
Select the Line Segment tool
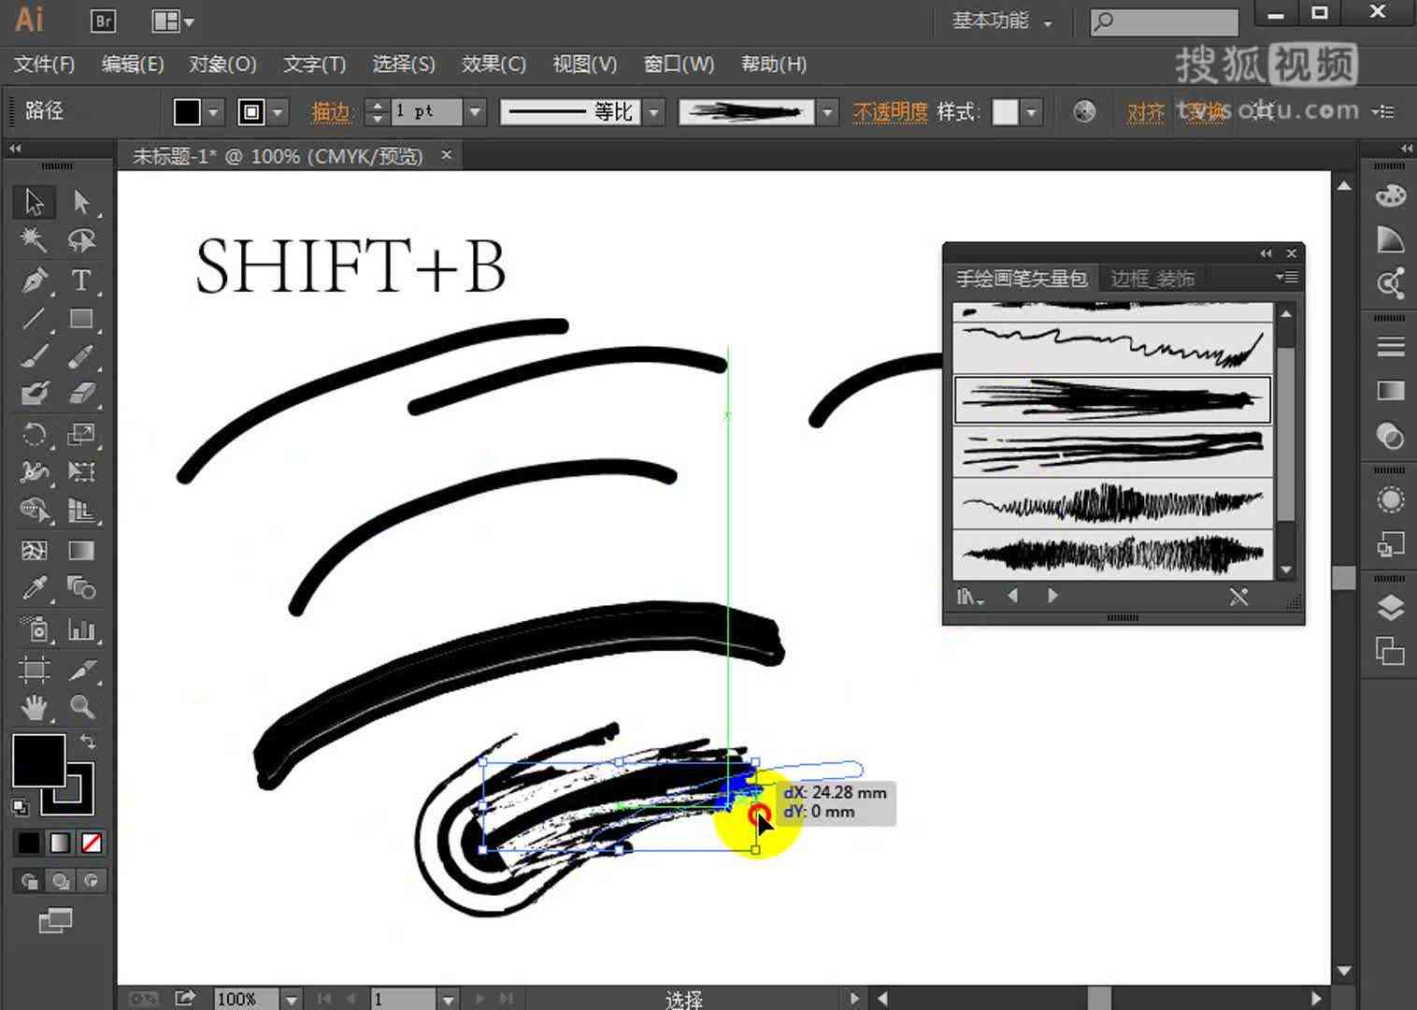click(x=35, y=318)
